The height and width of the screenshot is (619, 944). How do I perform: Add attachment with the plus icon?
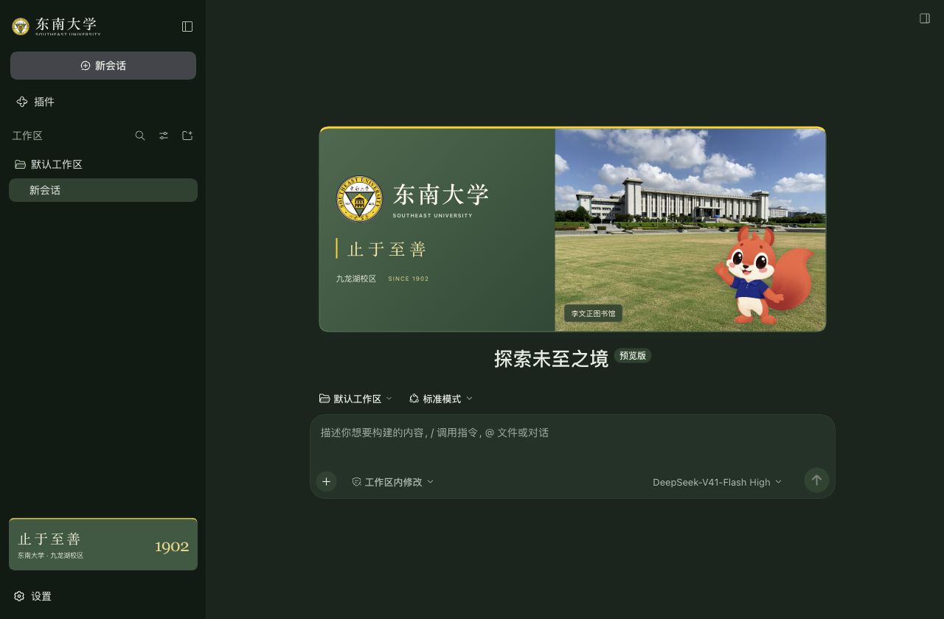326,481
